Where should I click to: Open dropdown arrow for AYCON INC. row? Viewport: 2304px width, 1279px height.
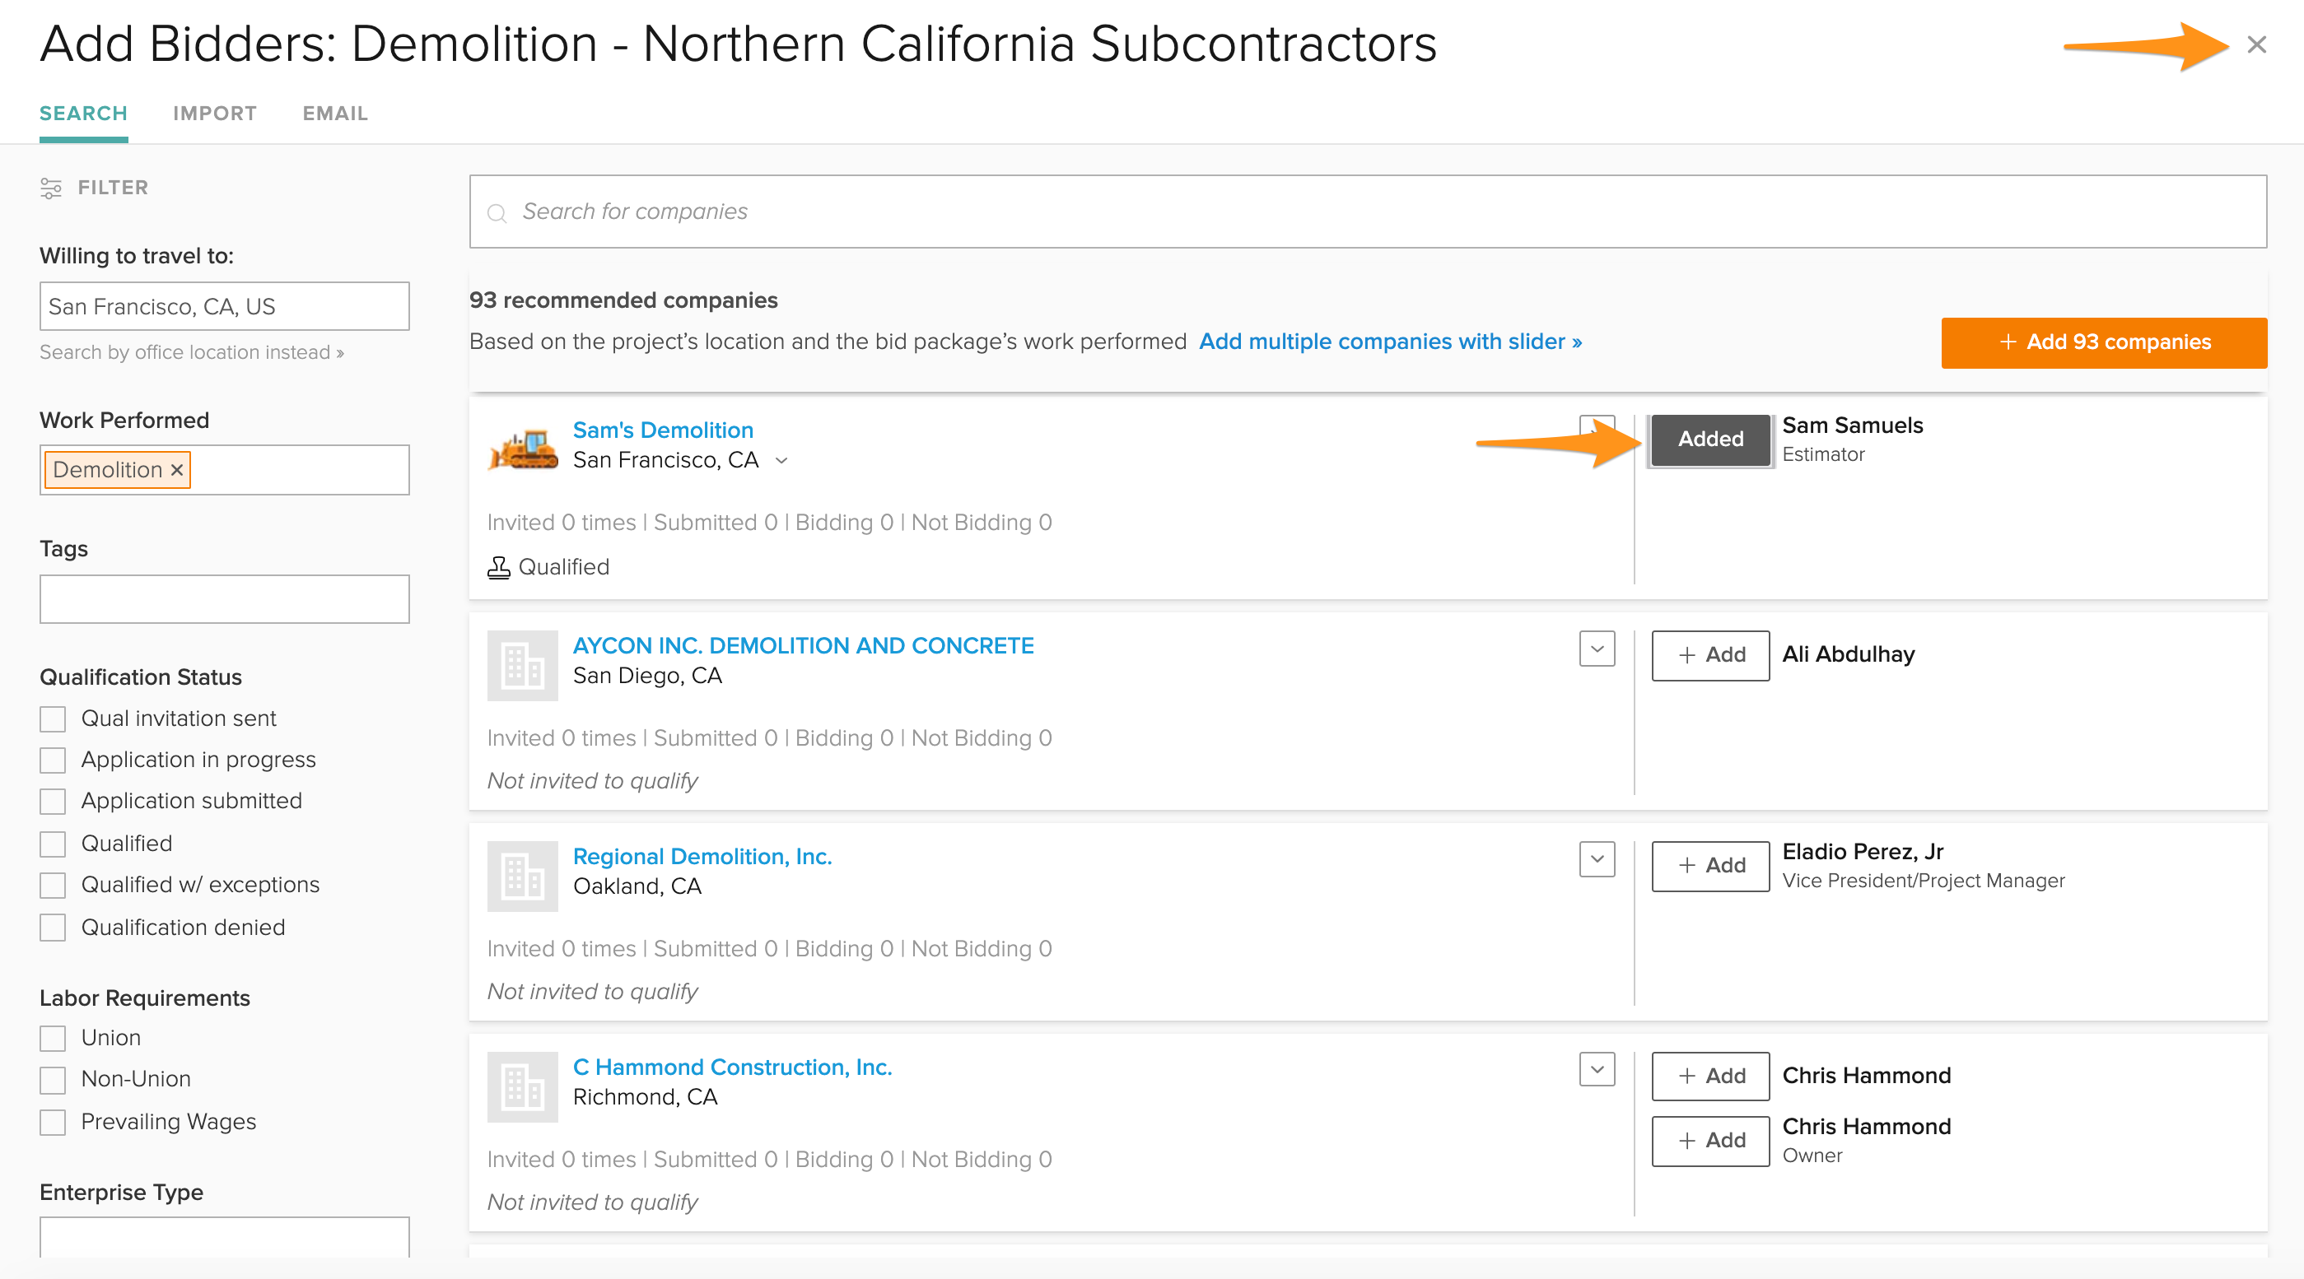[1597, 649]
